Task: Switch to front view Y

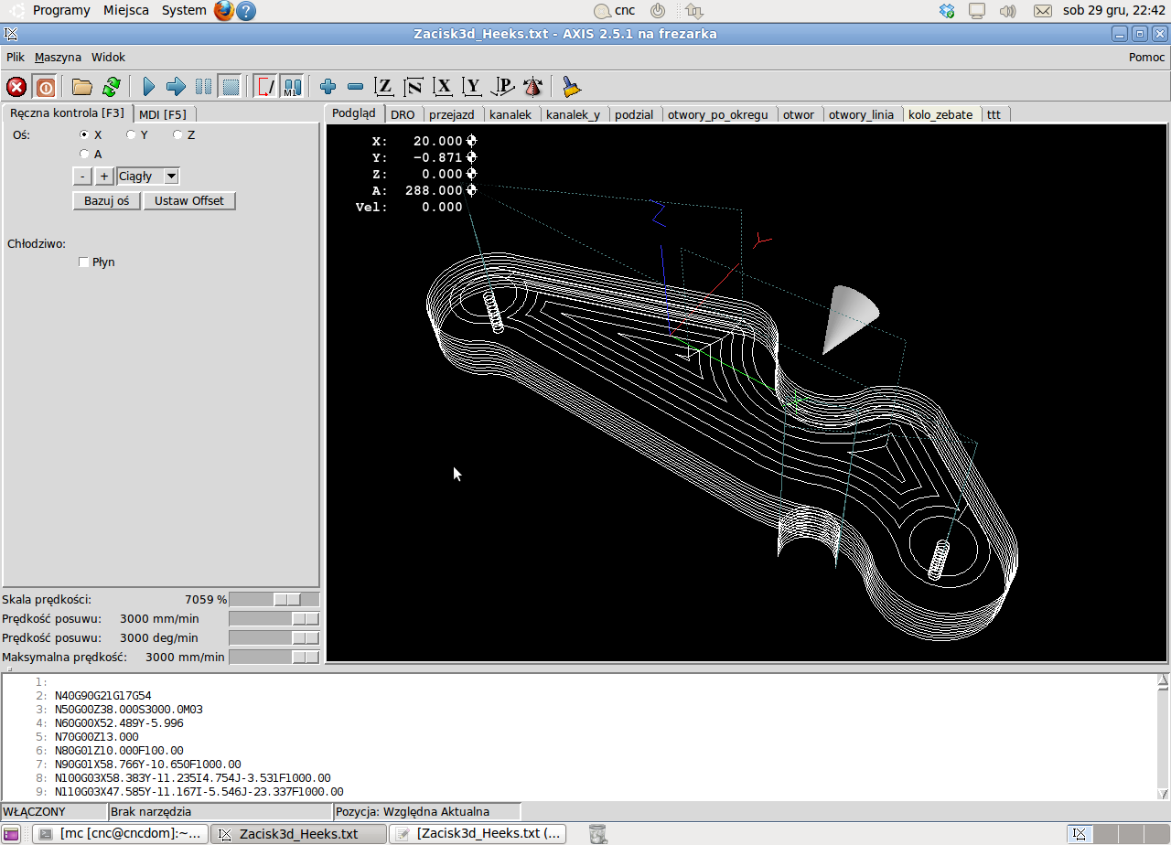Action: 472,87
